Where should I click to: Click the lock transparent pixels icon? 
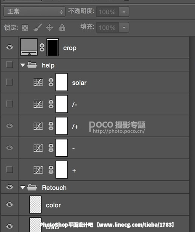[x=25, y=28]
